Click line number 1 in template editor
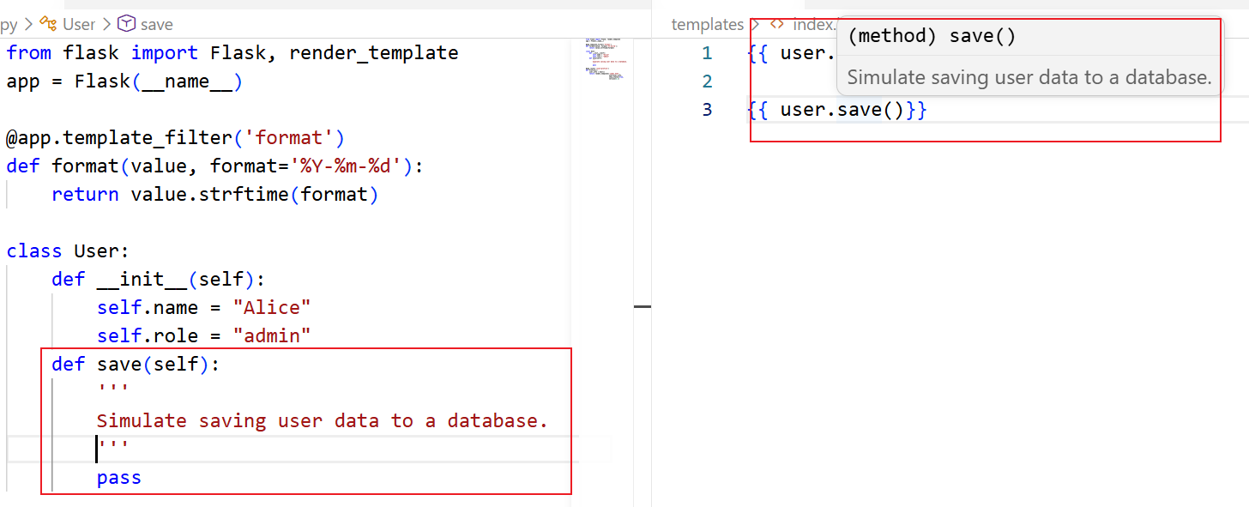This screenshot has width=1249, height=507. point(707,53)
